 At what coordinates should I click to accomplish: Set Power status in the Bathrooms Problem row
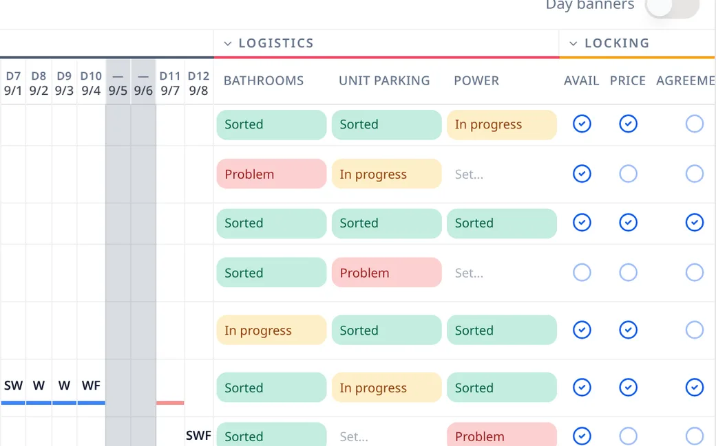point(501,174)
